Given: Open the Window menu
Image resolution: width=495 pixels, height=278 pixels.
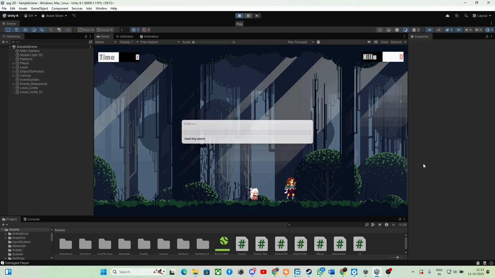Looking at the screenshot, I should pyautogui.click(x=101, y=8).
